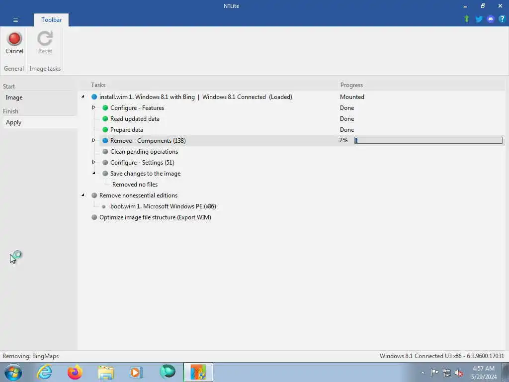509x382 pixels.
Task: Open the taskbar clock showing 4:57 AM
Action: click(484, 373)
